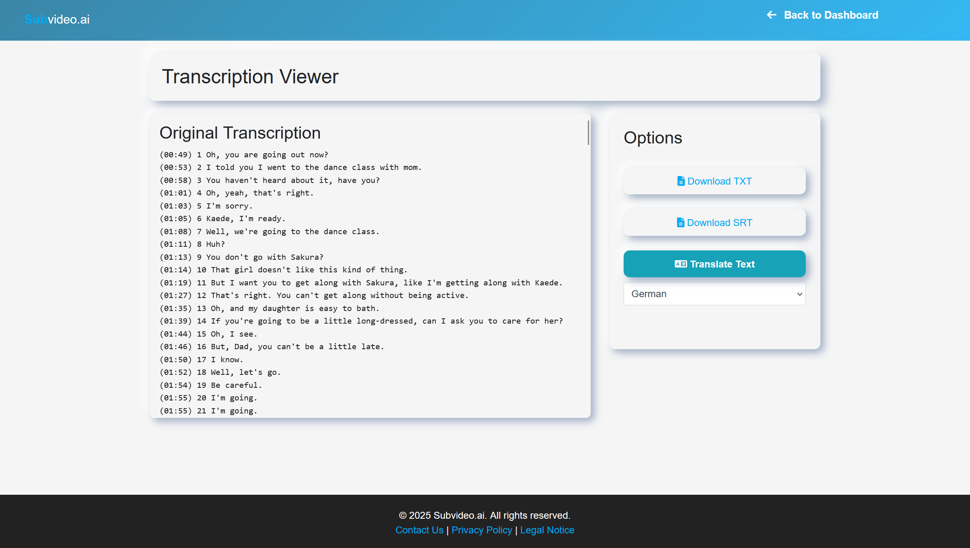
Task: Click the back arrow icon in header
Action: tap(771, 15)
